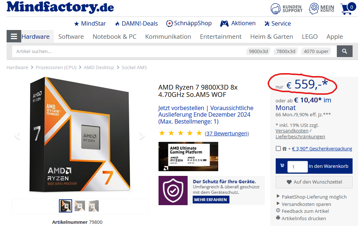
Task: Select the 4070 super search suggestion
Action: click(x=316, y=51)
